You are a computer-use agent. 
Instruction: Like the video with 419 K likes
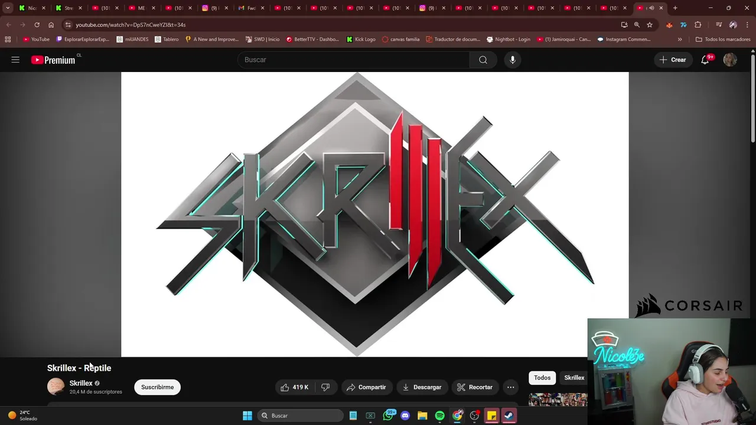[x=294, y=387]
